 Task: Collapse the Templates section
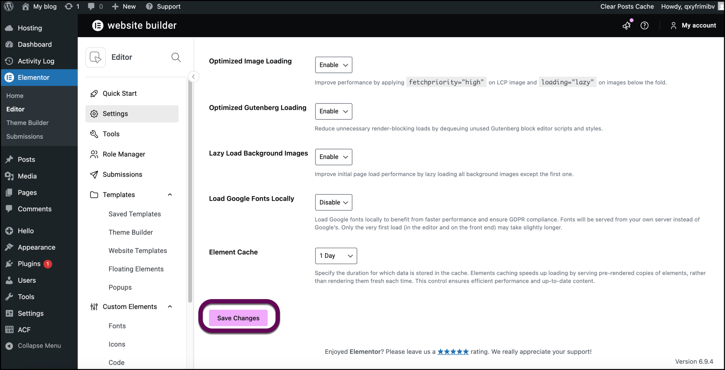[x=170, y=194]
